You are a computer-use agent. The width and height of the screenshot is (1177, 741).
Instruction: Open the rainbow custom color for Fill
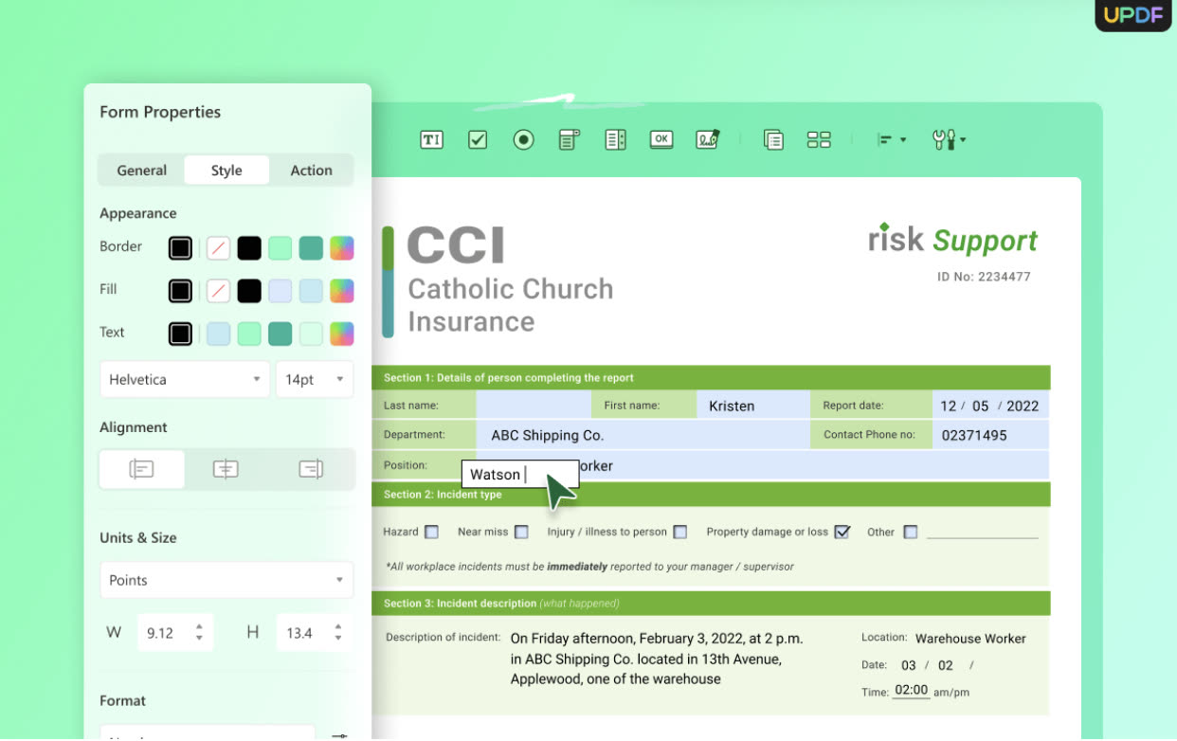coord(342,291)
